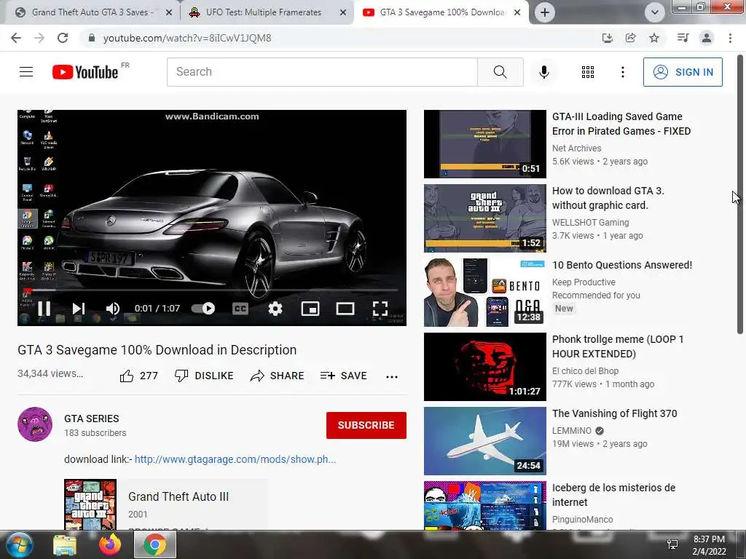Open Phonk trollge meme thumbnail
This screenshot has height=559, width=746.
point(484,367)
